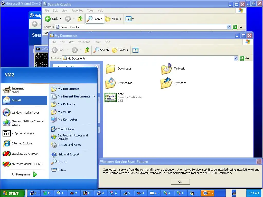Viewport: 263px width, 197px height.
Task: Click Go button in My Documents address bar
Action: (x=245, y=58)
